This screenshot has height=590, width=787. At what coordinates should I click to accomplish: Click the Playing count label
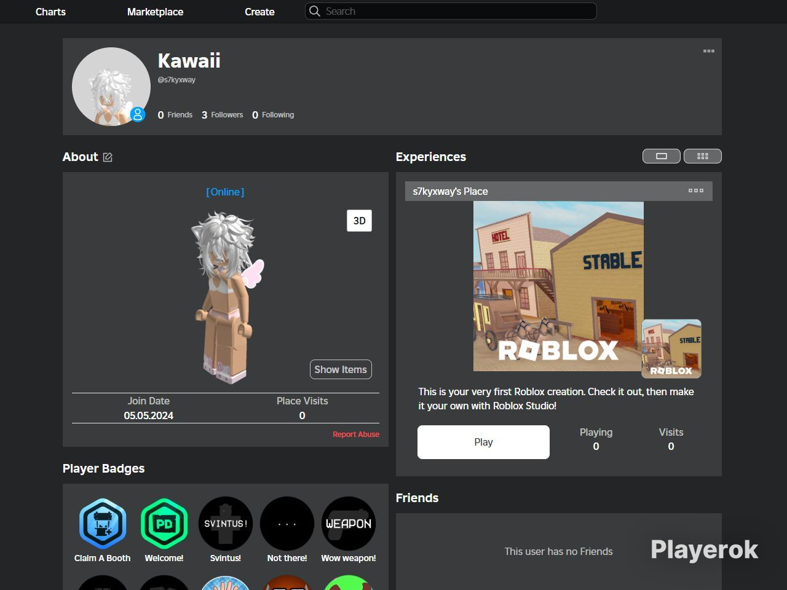[596, 432]
